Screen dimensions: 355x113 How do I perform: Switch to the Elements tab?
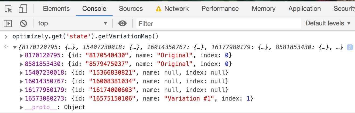click(x=56, y=9)
